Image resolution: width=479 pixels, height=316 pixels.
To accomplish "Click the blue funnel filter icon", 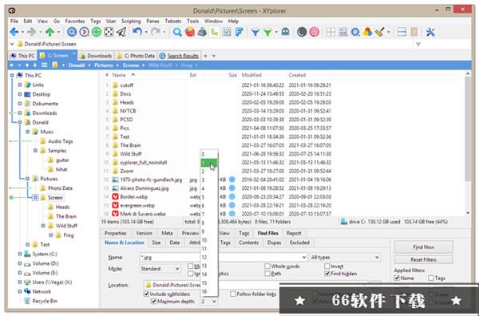I will point(255,32).
